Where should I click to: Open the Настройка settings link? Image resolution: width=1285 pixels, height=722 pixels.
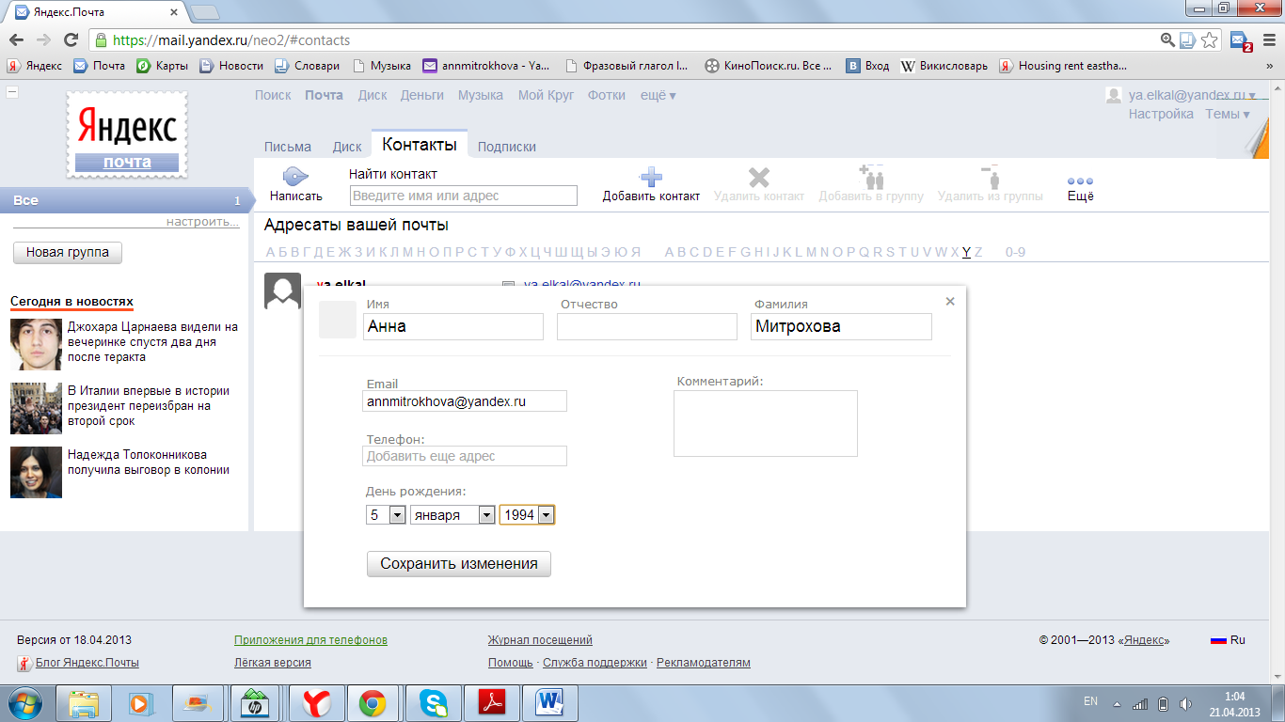point(1161,114)
